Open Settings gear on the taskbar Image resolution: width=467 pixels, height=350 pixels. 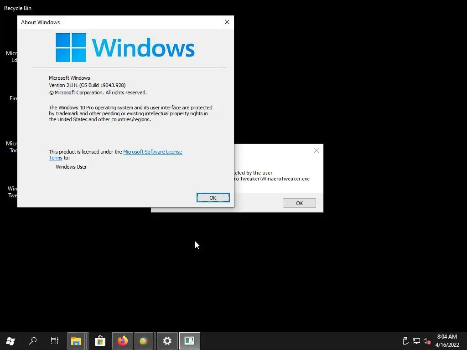pyautogui.click(x=167, y=341)
